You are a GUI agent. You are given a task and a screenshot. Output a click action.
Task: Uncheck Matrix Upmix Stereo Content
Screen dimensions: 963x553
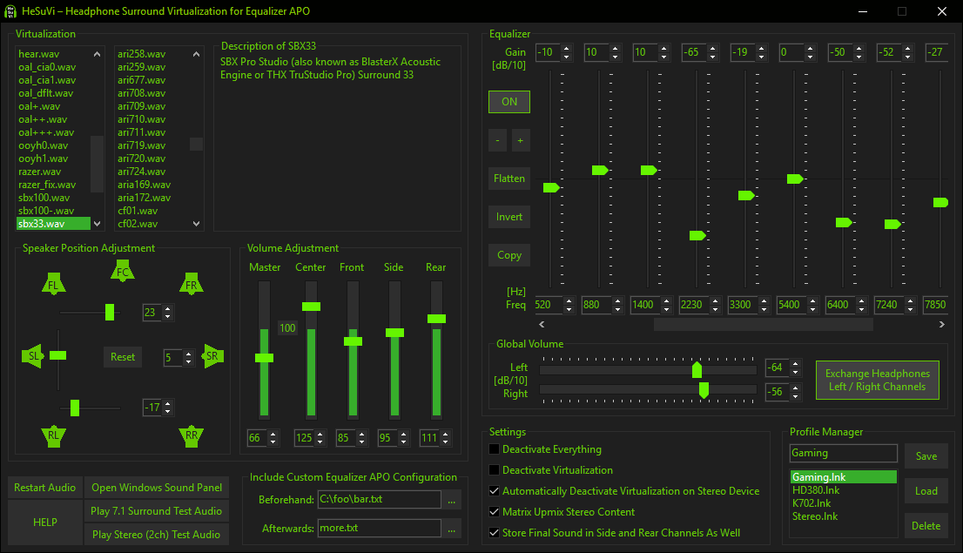[494, 512]
